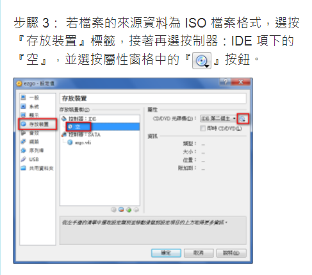This screenshot has width=312, height=275.
Task: Select the 控制器: IDE tree node
Action: pos(79,119)
